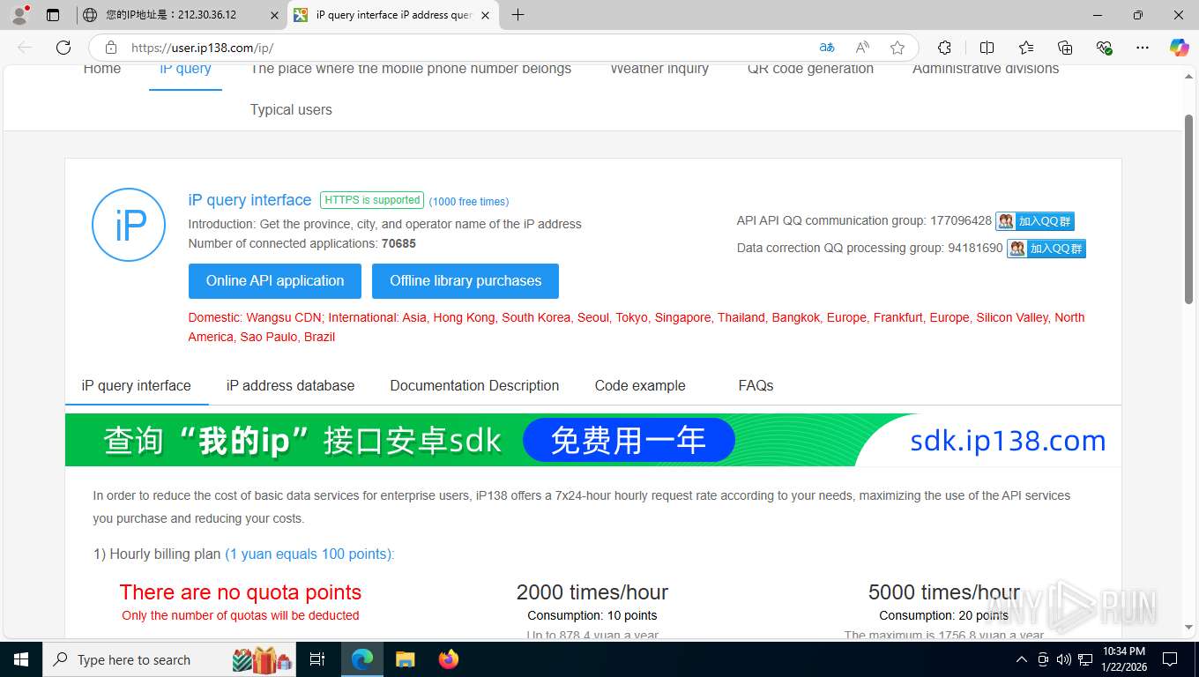The width and height of the screenshot is (1199, 677).
Task: Close the 212.30.36.12 IP address tab
Action: click(274, 15)
